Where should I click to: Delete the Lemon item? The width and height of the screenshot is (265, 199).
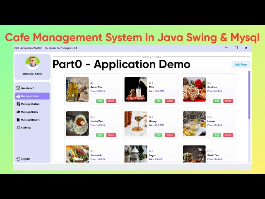228,135
